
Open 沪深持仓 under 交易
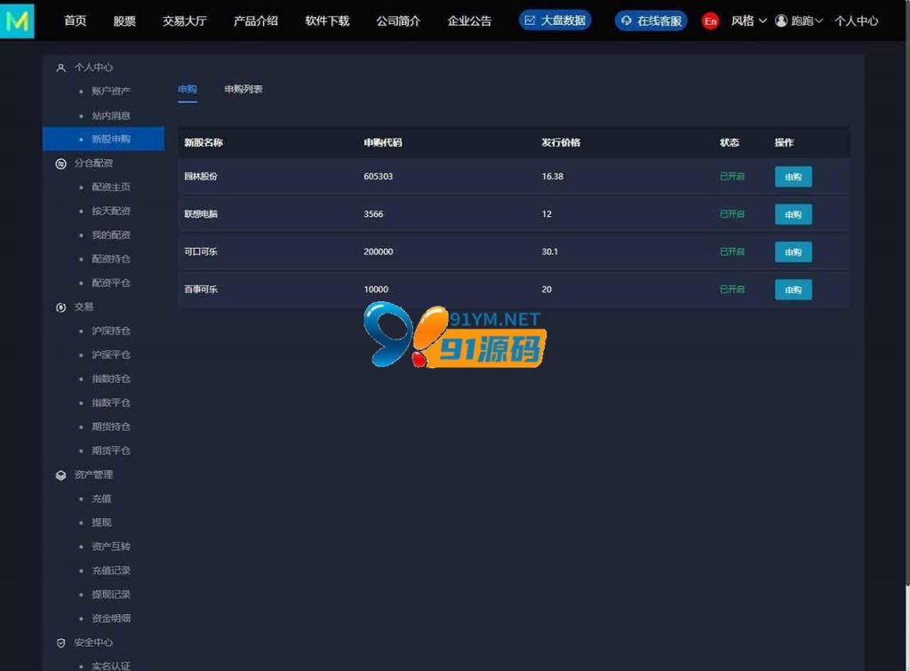pos(111,331)
